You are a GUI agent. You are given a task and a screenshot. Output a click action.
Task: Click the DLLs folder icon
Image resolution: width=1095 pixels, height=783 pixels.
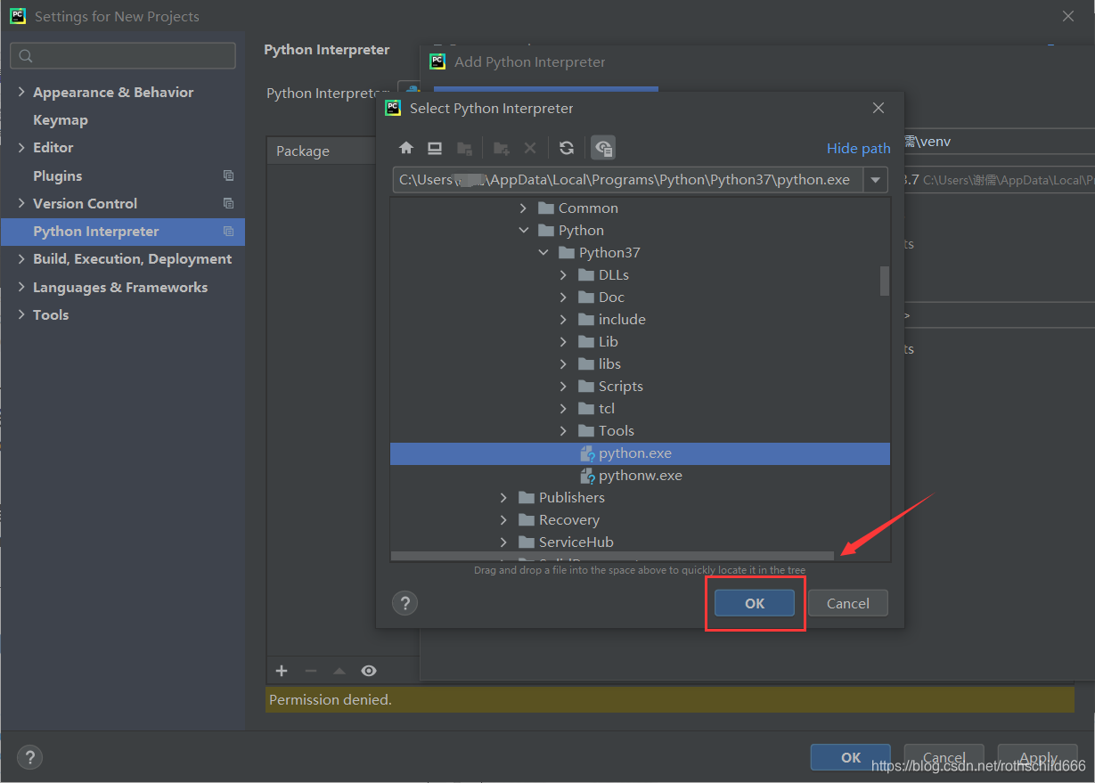tap(585, 275)
